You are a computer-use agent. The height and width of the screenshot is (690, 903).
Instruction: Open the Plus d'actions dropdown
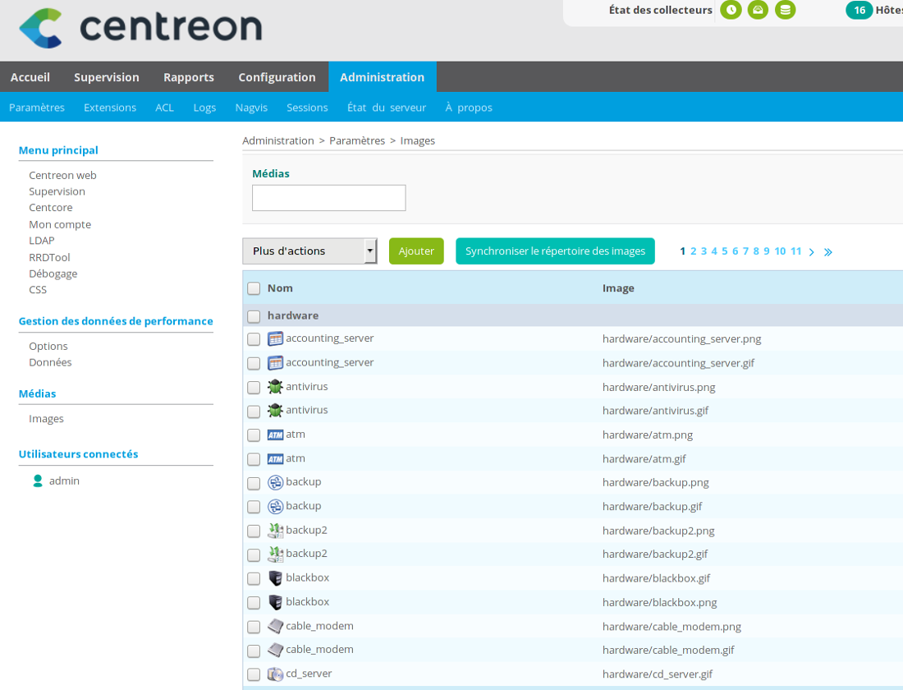[309, 251]
